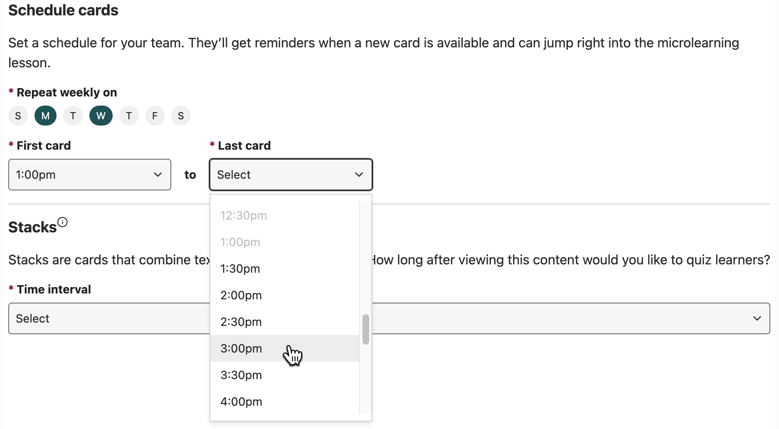Enable Saturday for weekly repeat
The width and height of the screenshot is (779, 429).
(x=181, y=116)
